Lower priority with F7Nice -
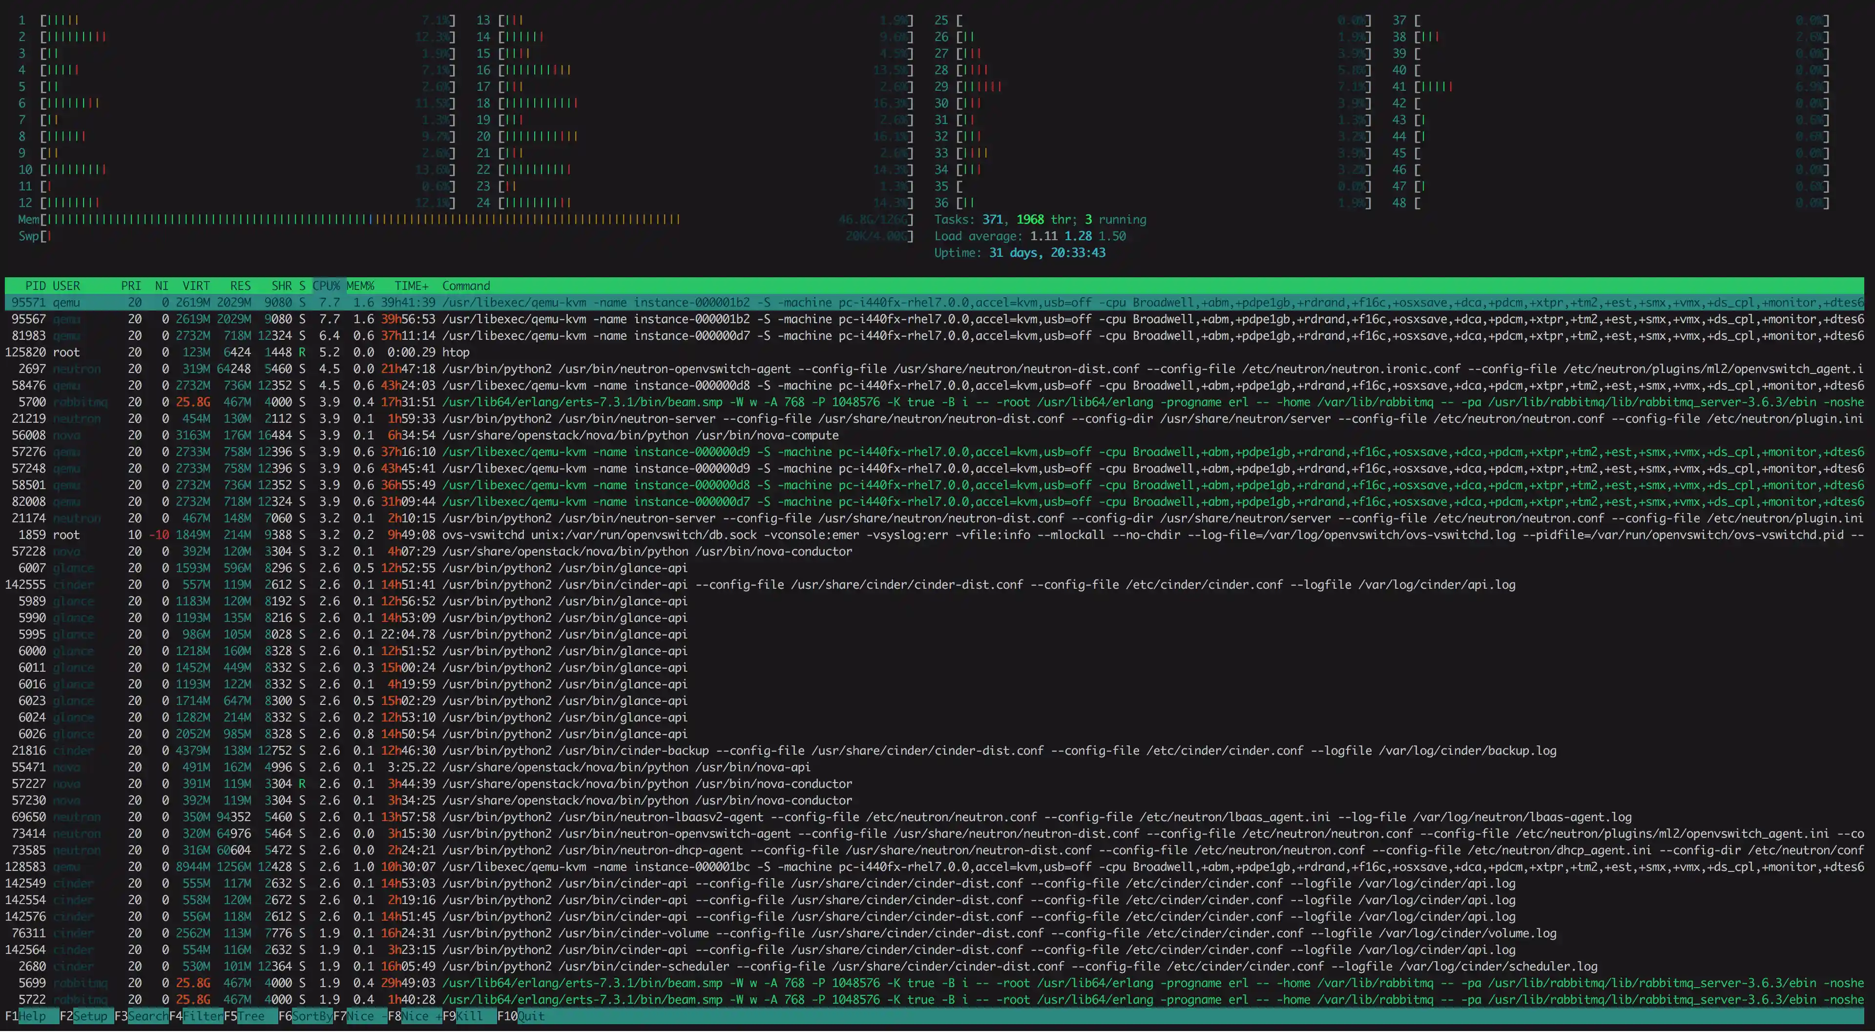 coord(360,1016)
